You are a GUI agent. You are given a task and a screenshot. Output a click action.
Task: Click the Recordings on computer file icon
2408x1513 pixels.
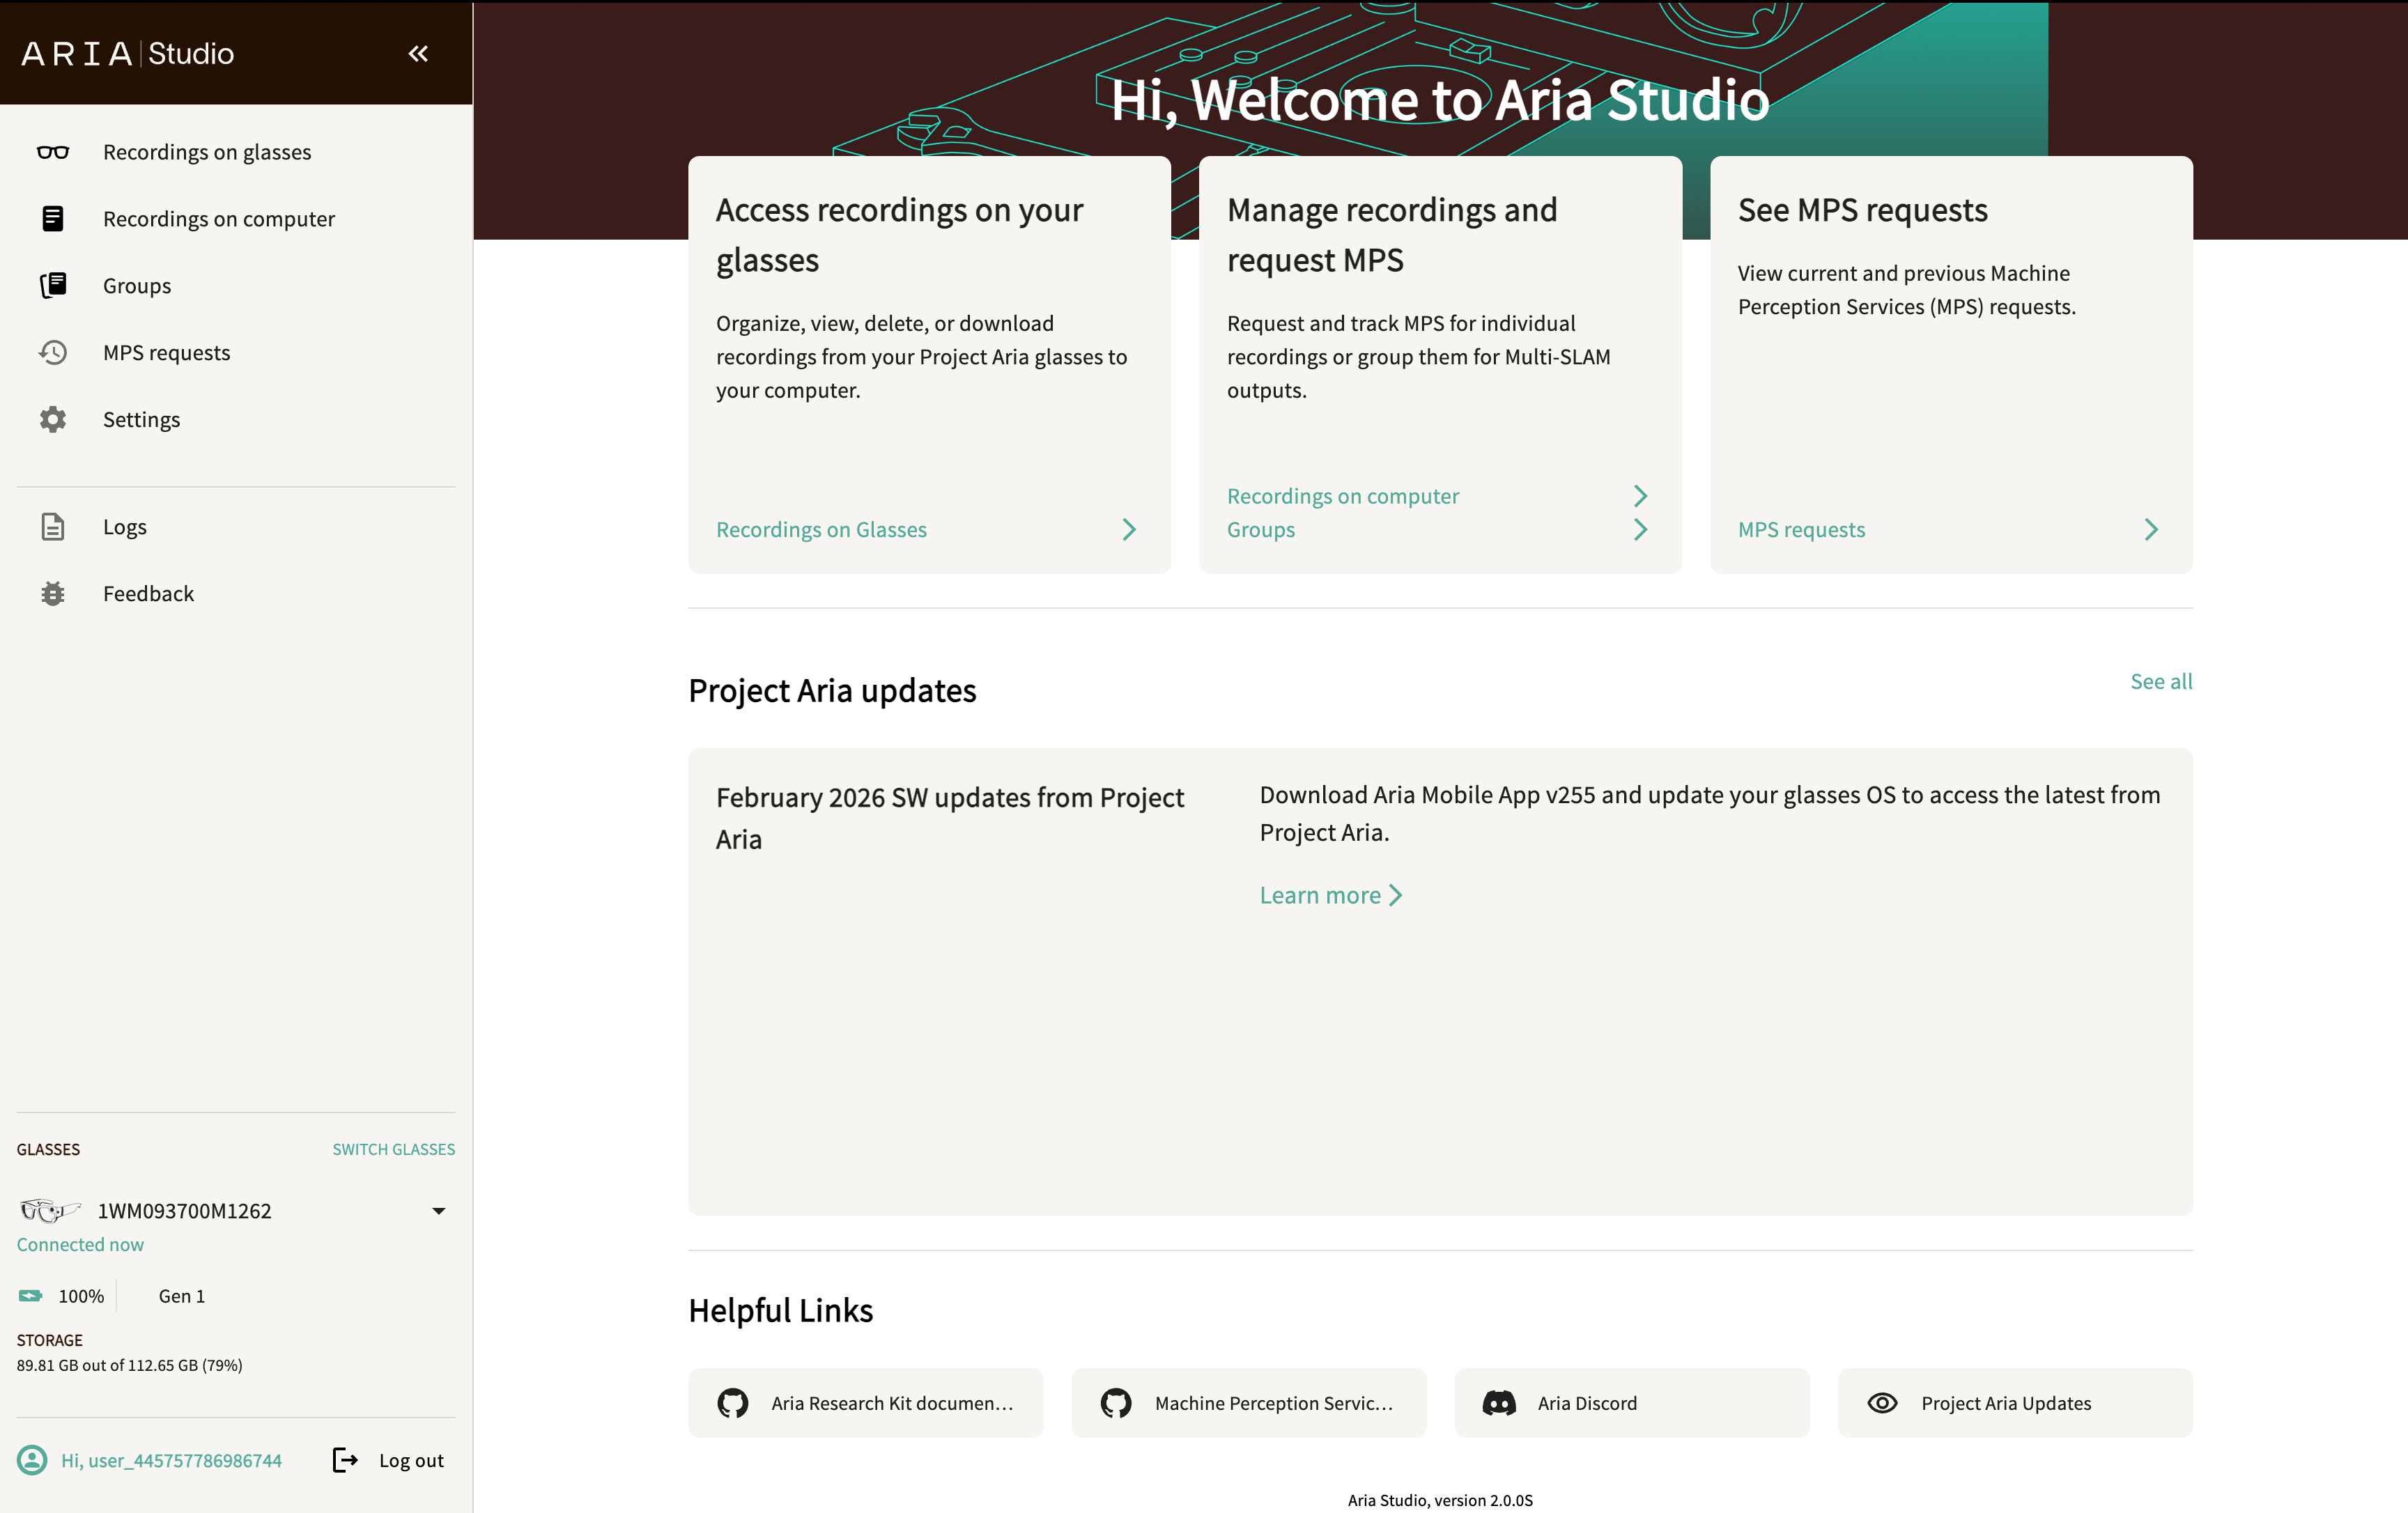[53, 218]
